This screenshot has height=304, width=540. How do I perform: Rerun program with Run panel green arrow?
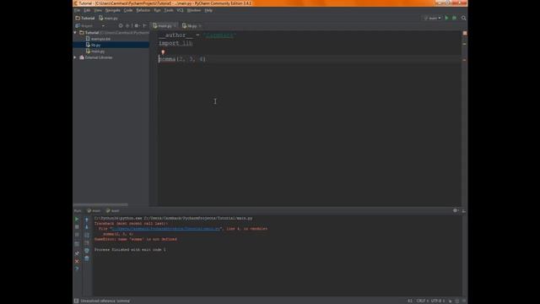click(x=77, y=220)
